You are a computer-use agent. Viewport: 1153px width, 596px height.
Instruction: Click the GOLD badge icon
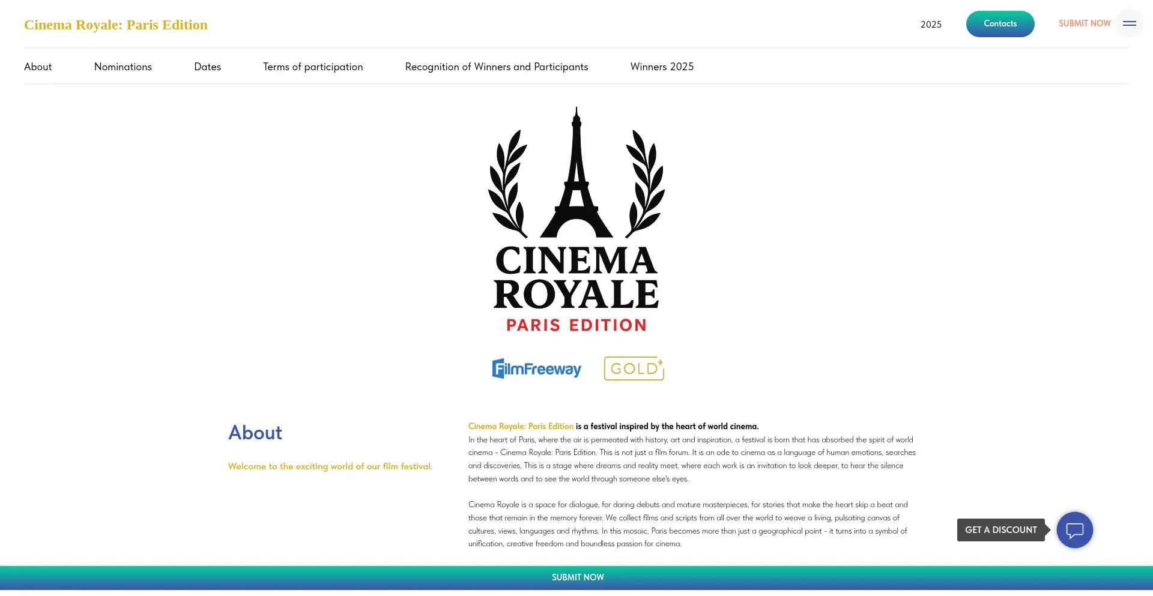(634, 369)
